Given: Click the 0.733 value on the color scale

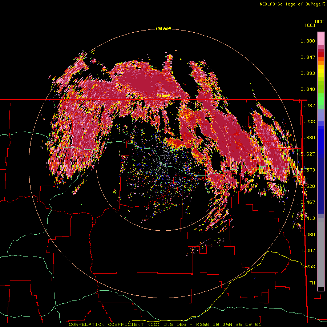Looking at the screenshot, I should pyautogui.click(x=308, y=122).
